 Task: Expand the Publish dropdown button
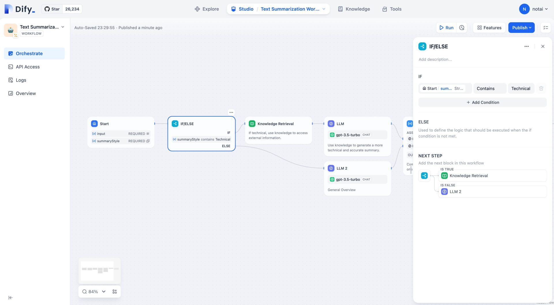tap(521, 28)
